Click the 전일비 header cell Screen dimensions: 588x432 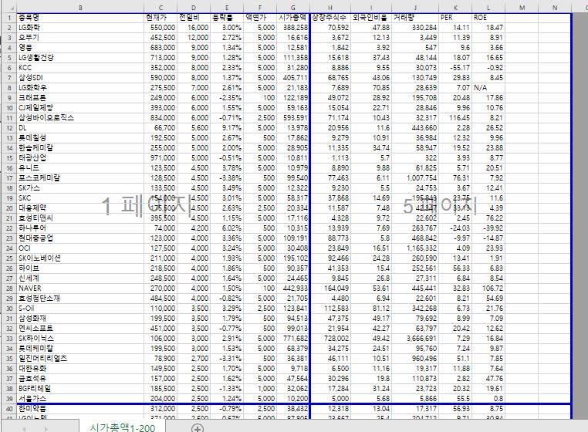coord(194,18)
